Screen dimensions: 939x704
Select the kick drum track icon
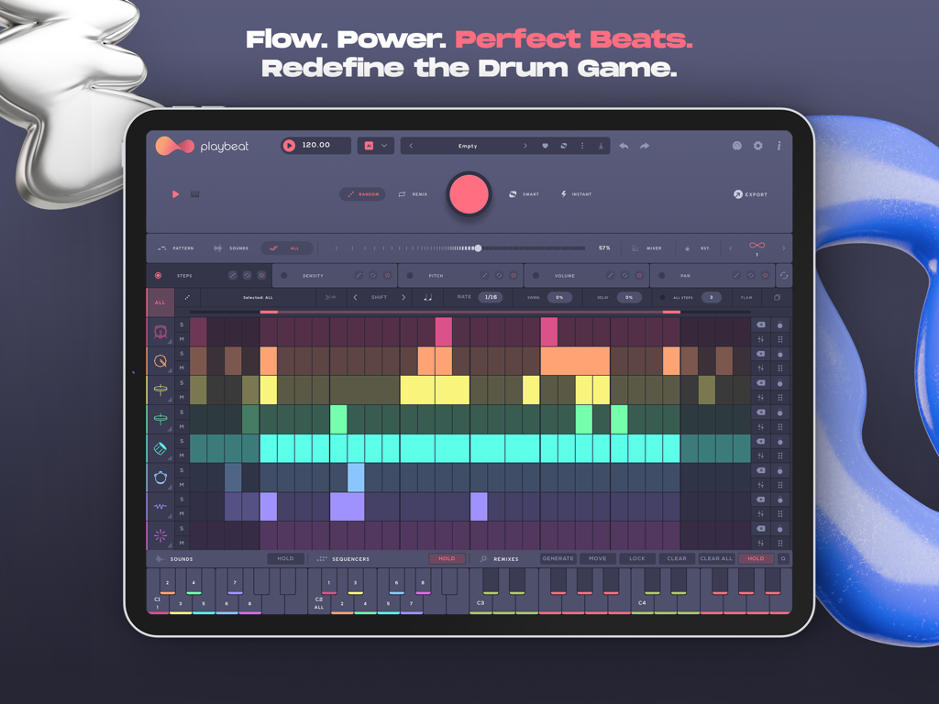pos(160,331)
